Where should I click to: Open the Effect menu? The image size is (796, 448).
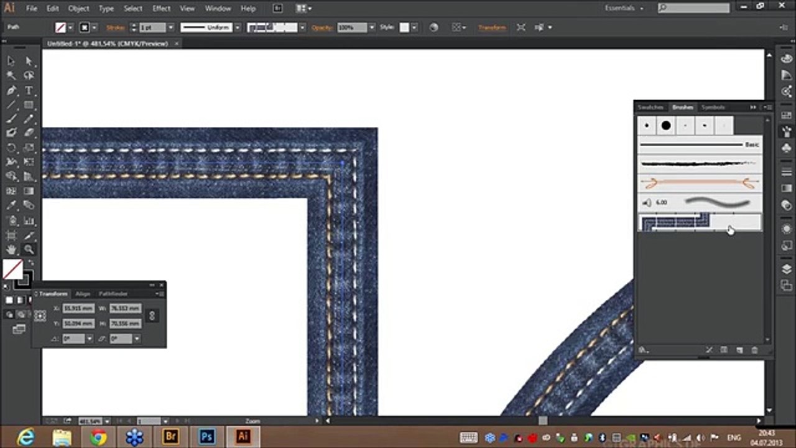[x=161, y=9]
